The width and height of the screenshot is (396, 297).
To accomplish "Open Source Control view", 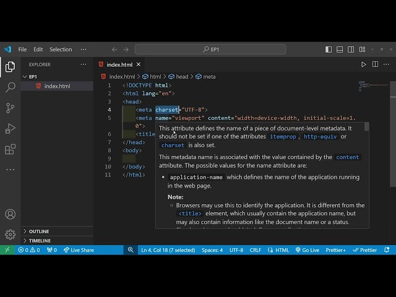I will [10, 108].
